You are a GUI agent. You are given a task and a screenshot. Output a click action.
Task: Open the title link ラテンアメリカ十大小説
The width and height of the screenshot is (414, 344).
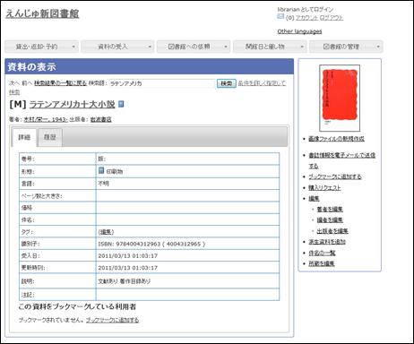(x=72, y=104)
